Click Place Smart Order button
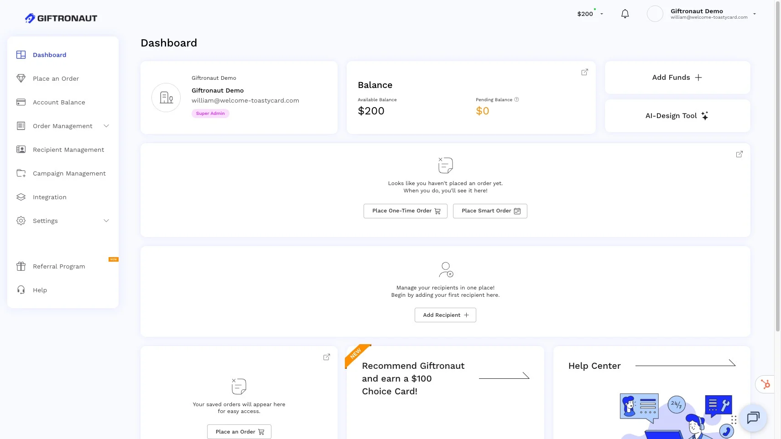The height and width of the screenshot is (439, 781). [x=490, y=211]
